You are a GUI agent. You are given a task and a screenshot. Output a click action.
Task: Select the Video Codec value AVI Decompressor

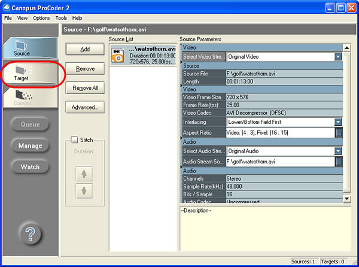click(x=284, y=113)
